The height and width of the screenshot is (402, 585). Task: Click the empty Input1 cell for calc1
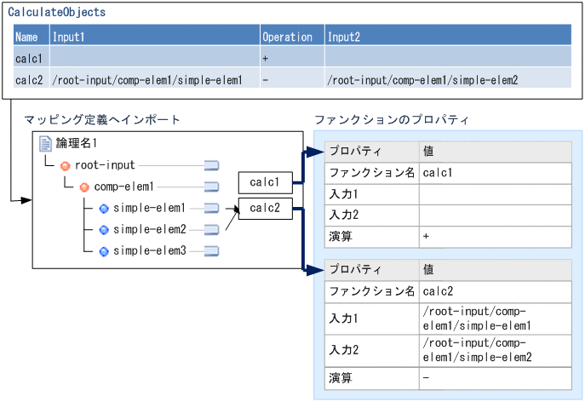(154, 58)
